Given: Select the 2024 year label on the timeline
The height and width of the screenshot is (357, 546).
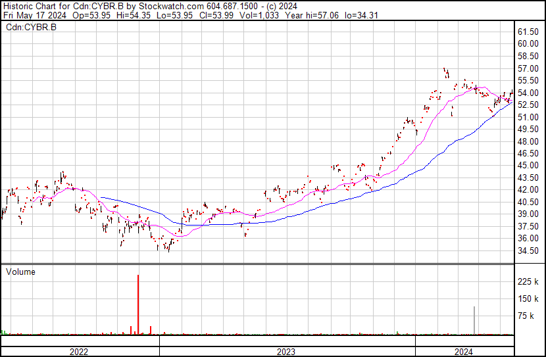Looking at the screenshot, I should (x=464, y=352).
